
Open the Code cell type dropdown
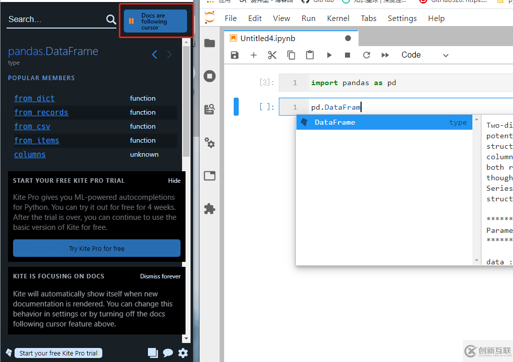click(425, 55)
